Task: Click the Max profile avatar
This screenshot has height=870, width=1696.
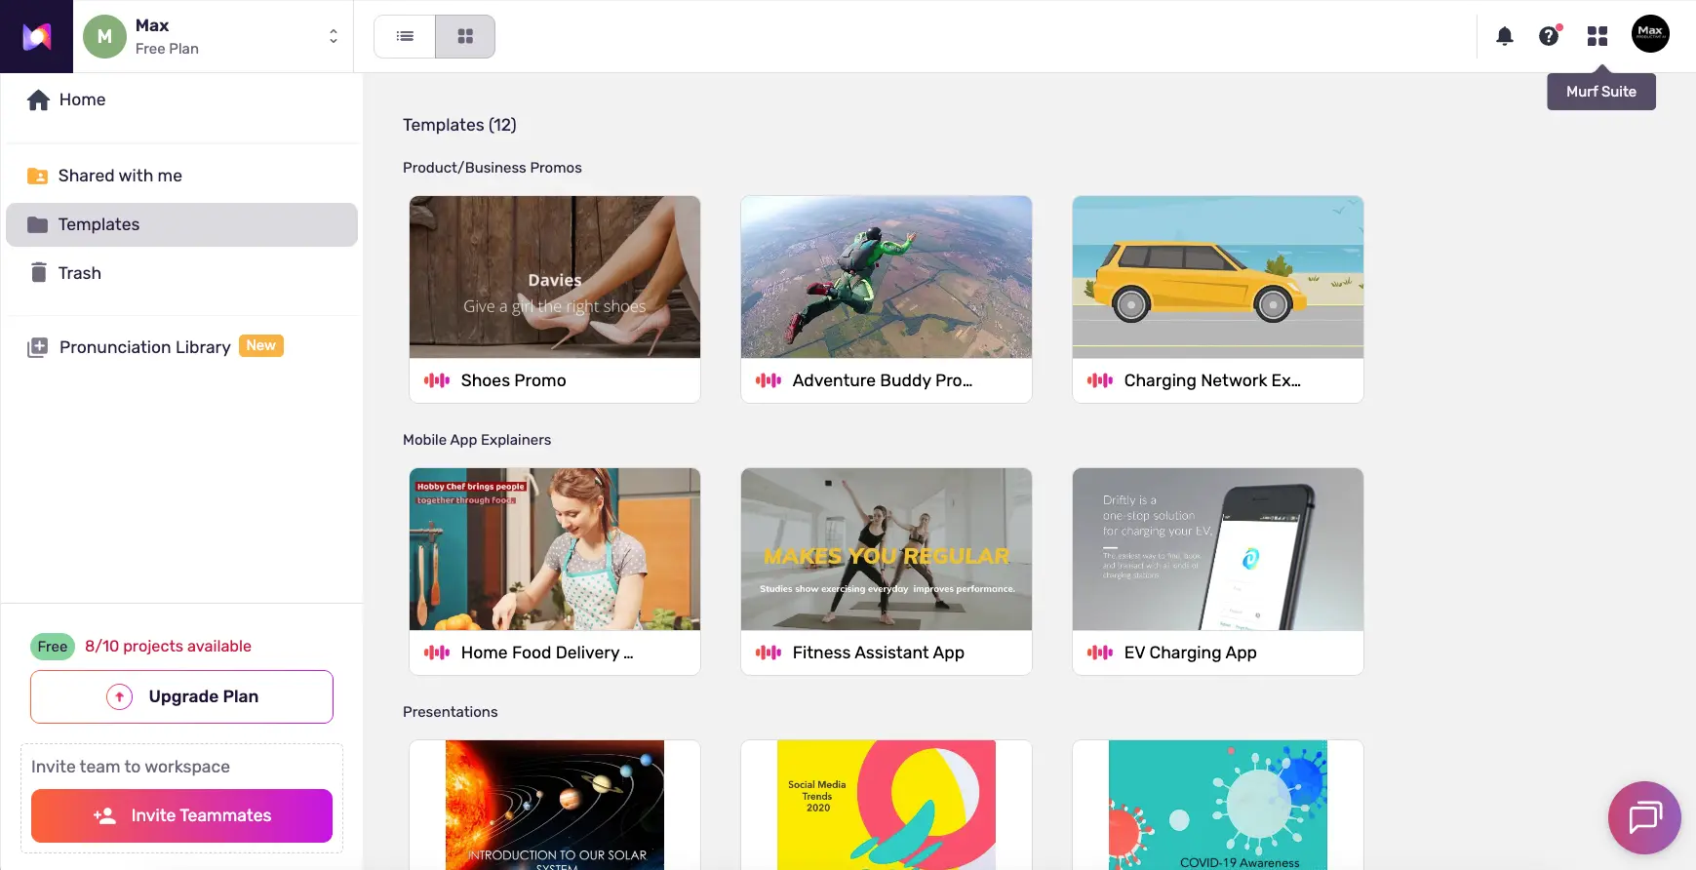Action: (1650, 34)
